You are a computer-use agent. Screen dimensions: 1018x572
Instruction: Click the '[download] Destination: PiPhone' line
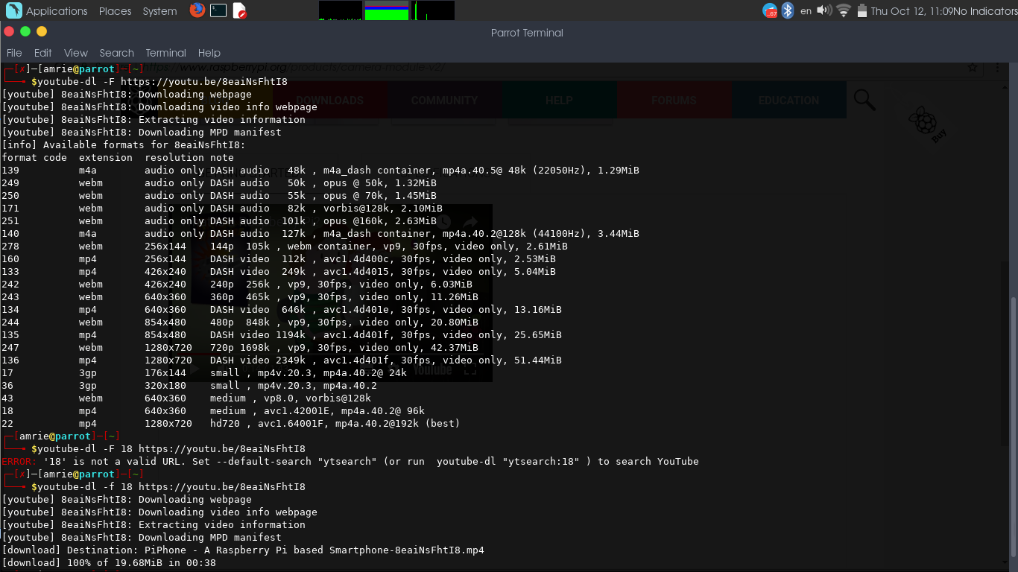pyautogui.click(x=243, y=550)
